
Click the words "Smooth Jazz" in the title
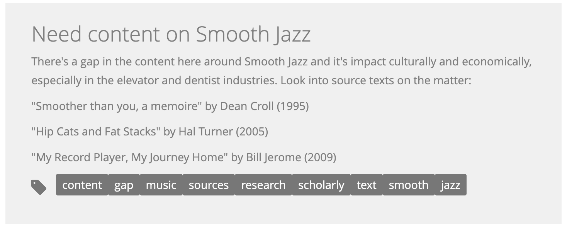pyautogui.click(x=253, y=34)
